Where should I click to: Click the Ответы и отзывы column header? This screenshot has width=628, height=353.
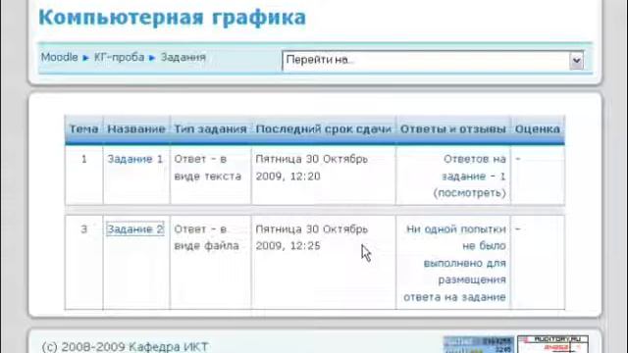[x=453, y=129]
